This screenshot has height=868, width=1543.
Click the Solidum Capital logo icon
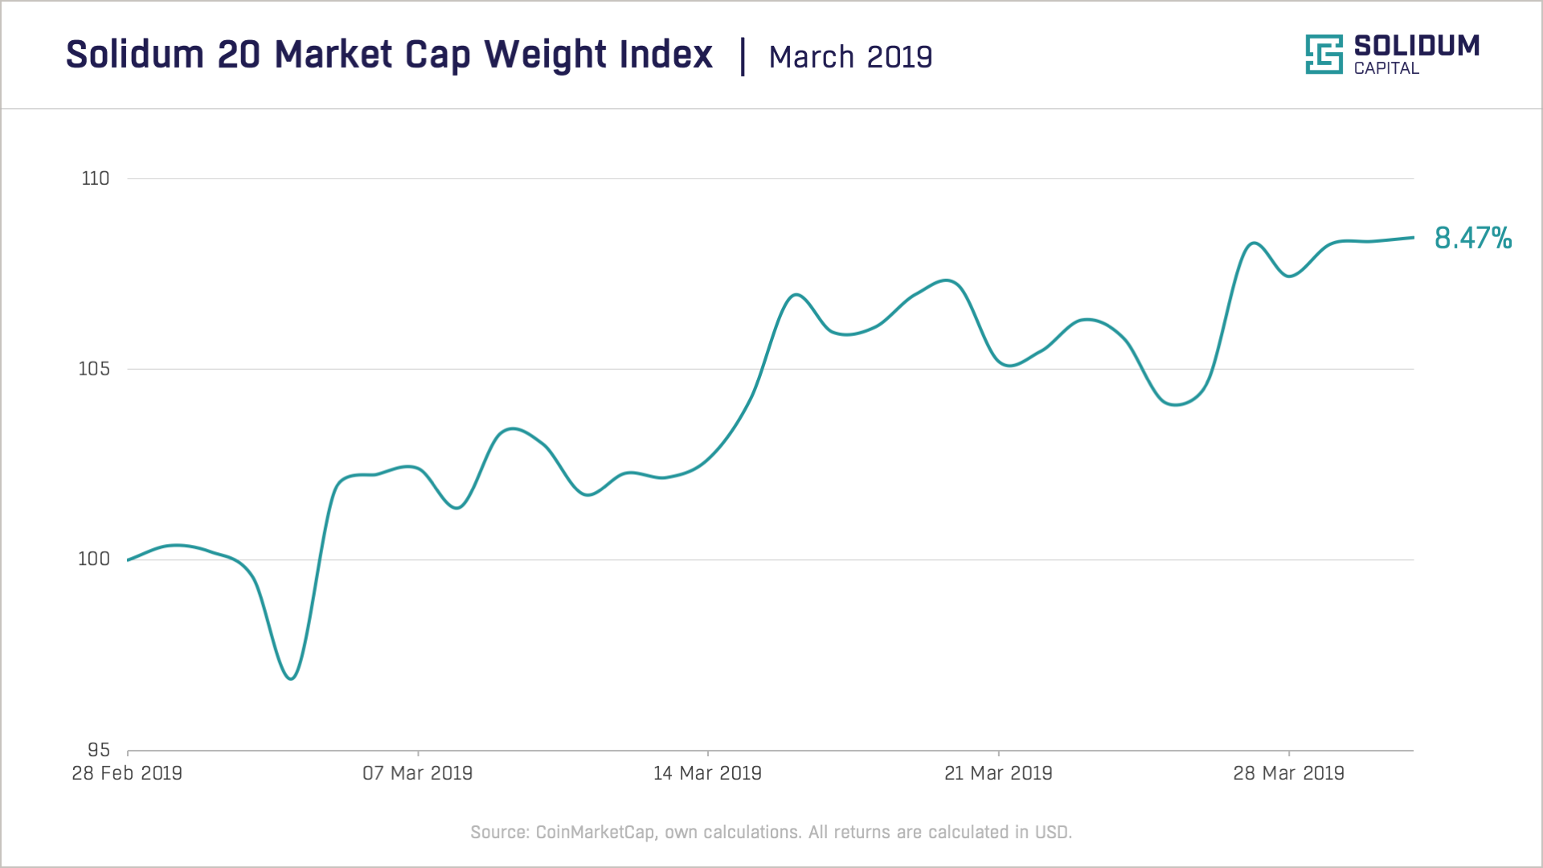tap(1324, 55)
